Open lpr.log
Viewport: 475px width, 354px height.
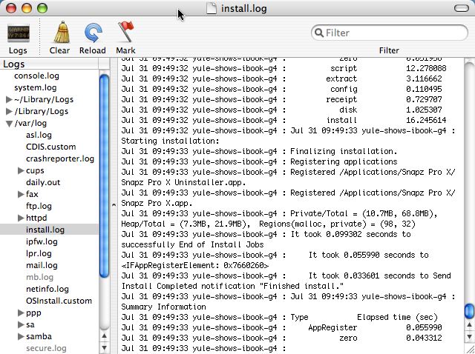click(39, 253)
